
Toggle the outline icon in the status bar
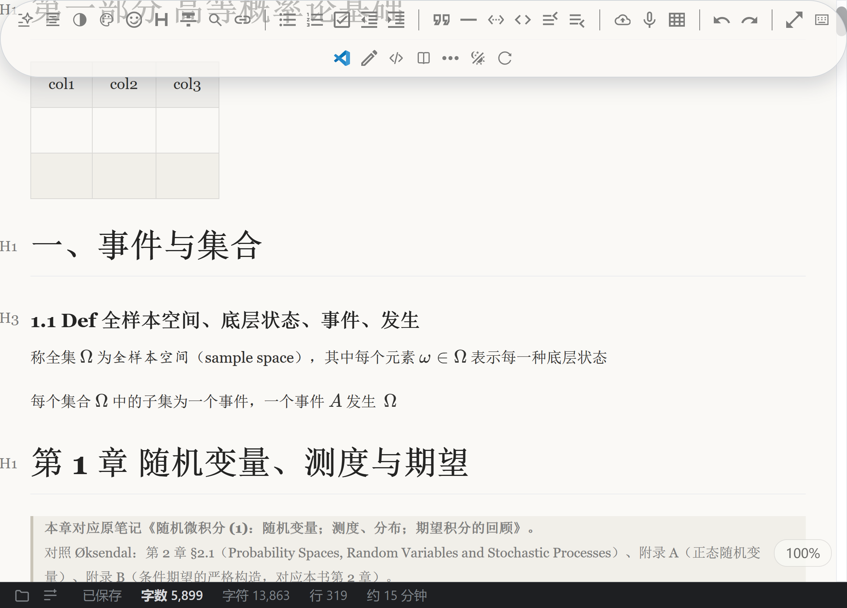pos(50,595)
